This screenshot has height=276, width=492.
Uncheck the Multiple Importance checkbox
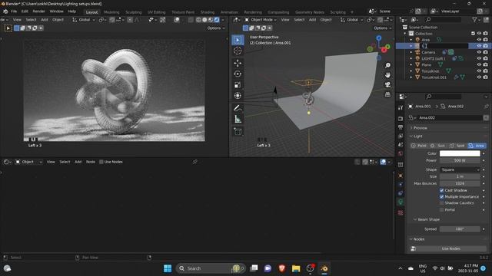coord(441,197)
